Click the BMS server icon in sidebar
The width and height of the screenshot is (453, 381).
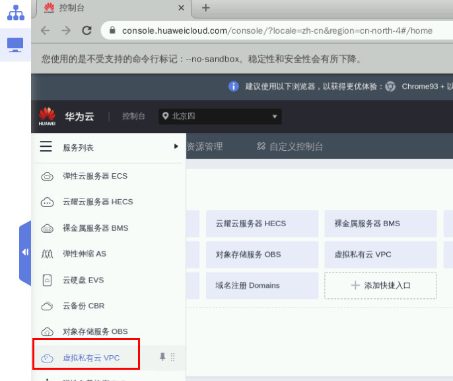coord(47,229)
